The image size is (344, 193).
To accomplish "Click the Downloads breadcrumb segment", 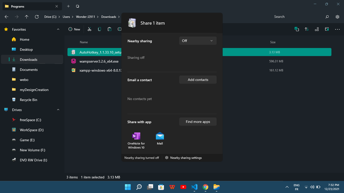I will tap(109, 17).
